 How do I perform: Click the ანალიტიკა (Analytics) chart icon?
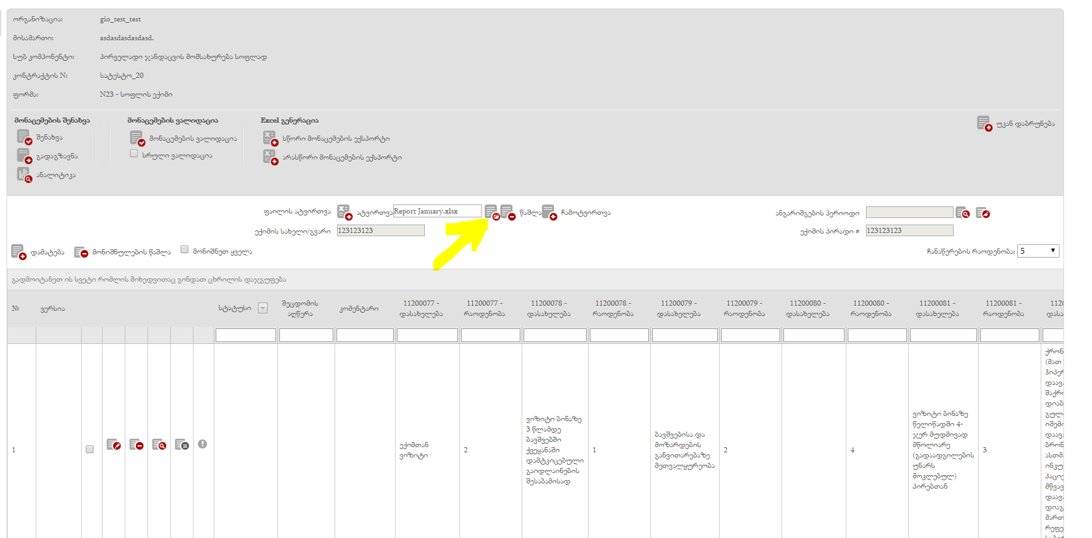pos(24,175)
